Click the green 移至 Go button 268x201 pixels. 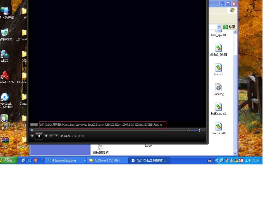click(x=229, y=27)
